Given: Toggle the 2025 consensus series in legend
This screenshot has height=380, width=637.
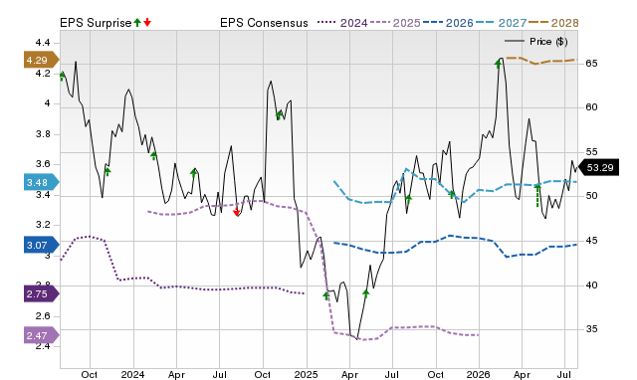Looking at the screenshot, I should click(395, 23).
